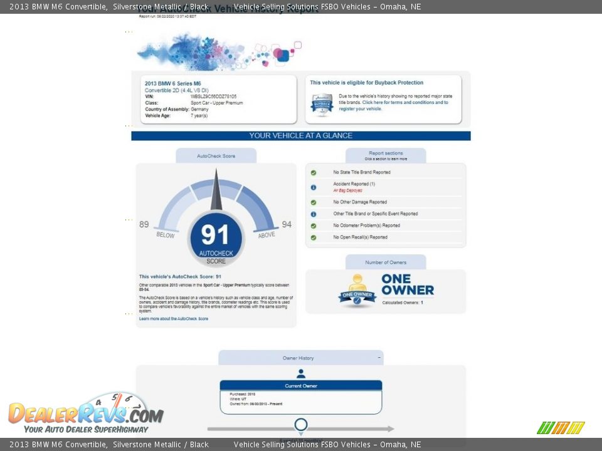Click the low-range score value 89
602x451 pixels.
(144, 224)
